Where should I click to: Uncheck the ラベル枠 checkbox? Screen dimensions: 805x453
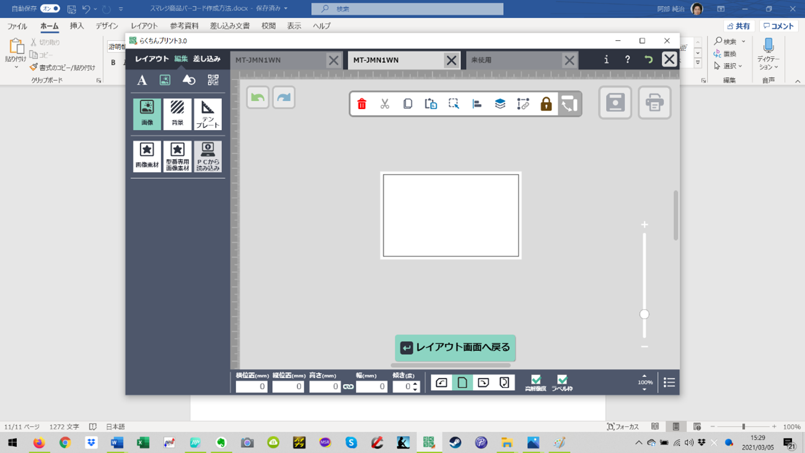click(562, 380)
